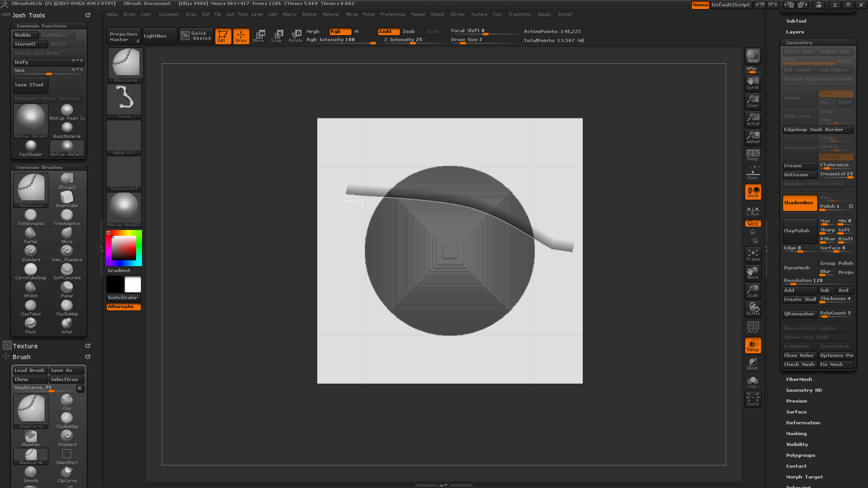The image size is (868, 488).
Task: Click the Alpha Off thumbnail
Action: 124,137
